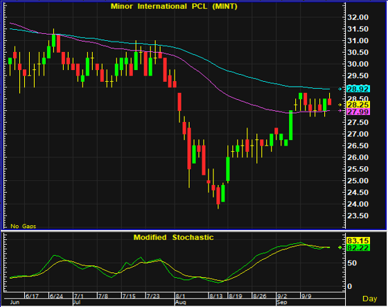Click the Minor International PCL (MINT) title
The height and width of the screenshot is (307, 388).
tap(174, 6)
